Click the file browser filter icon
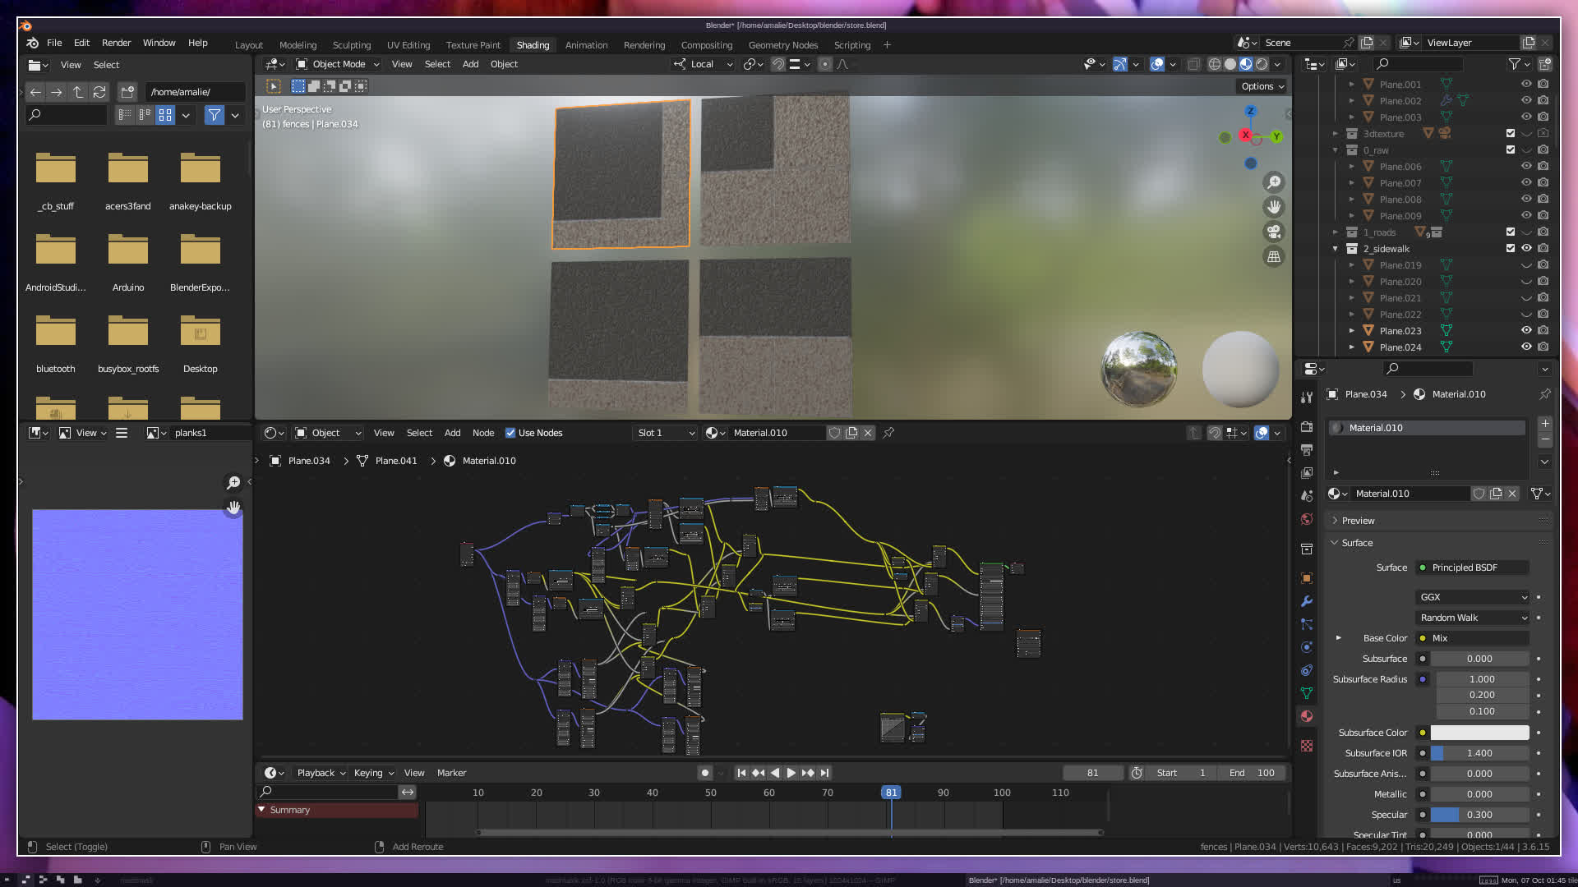 [214, 115]
